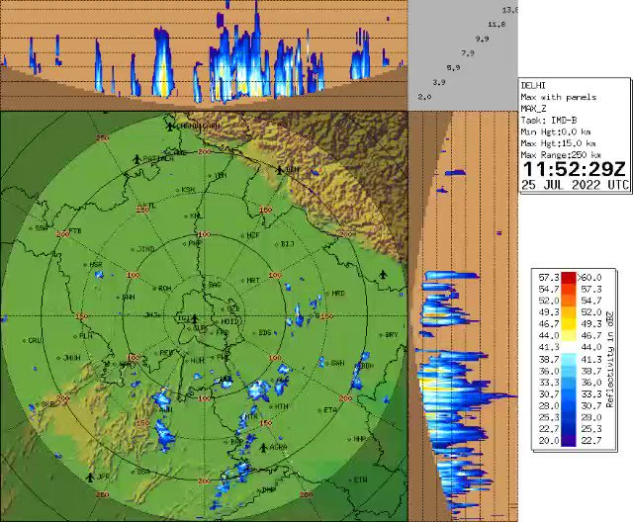Click the MNP station label
The height and width of the screenshot is (522, 633).
359,439
